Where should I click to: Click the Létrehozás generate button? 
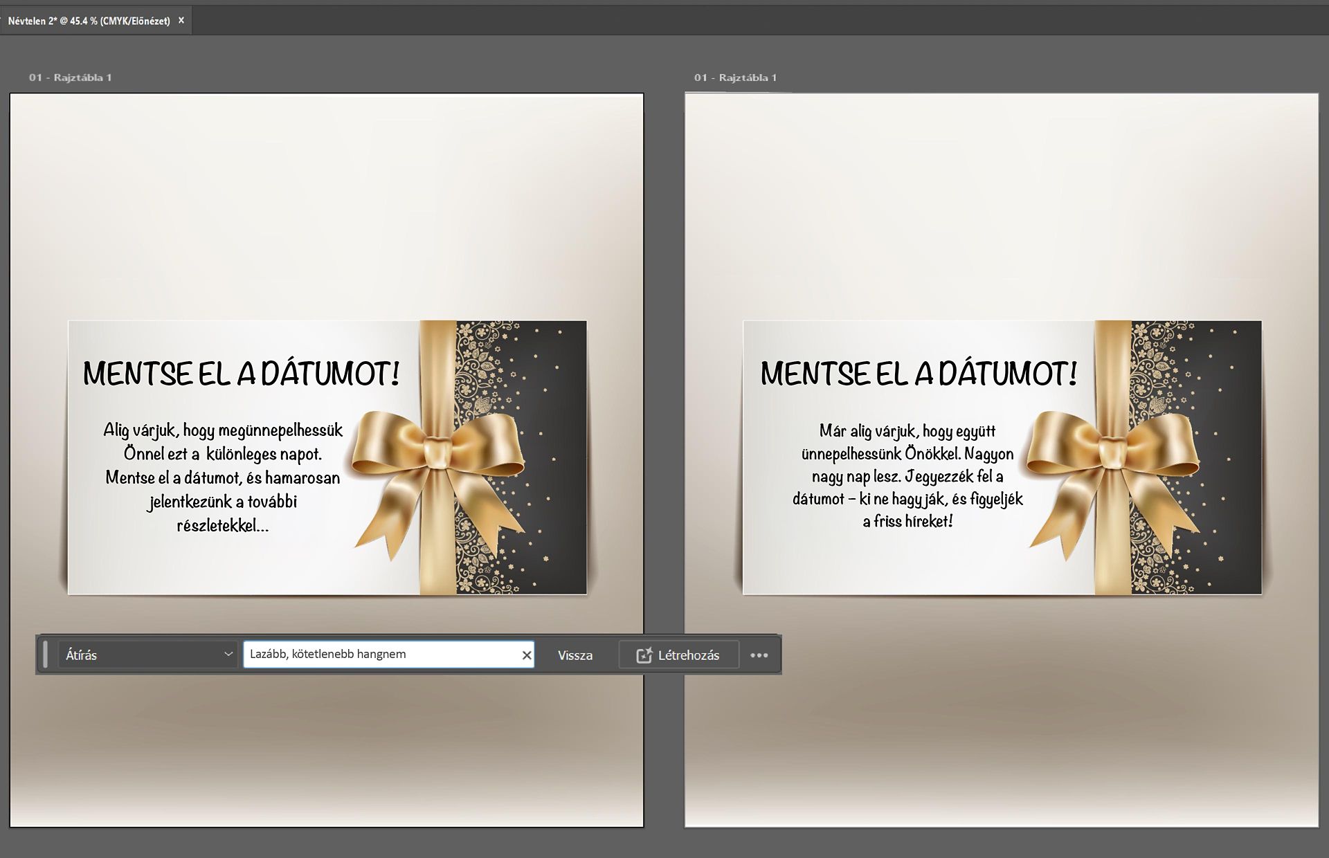pyautogui.click(x=678, y=655)
